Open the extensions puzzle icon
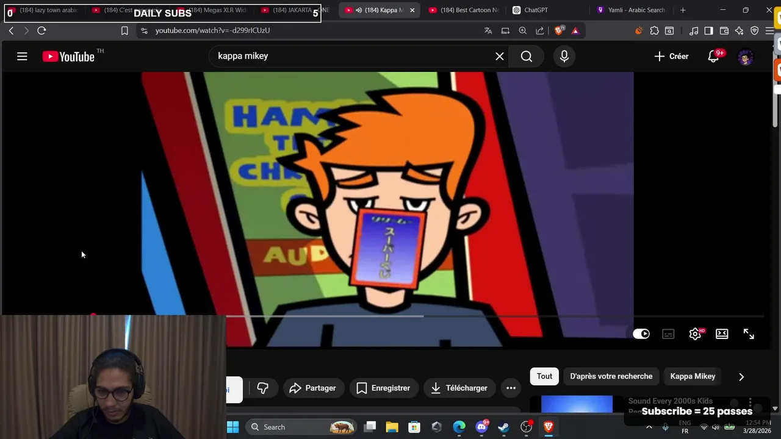 655,30
